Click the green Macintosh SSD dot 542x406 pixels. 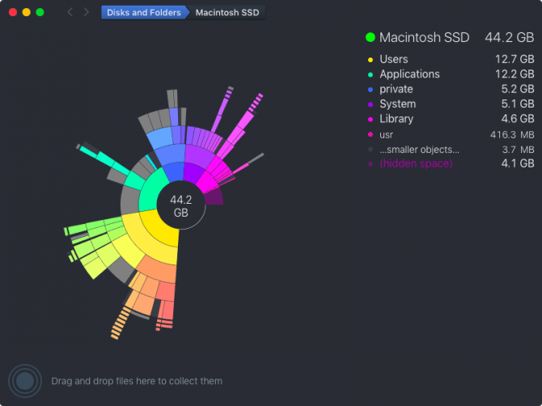coord(371,37)
